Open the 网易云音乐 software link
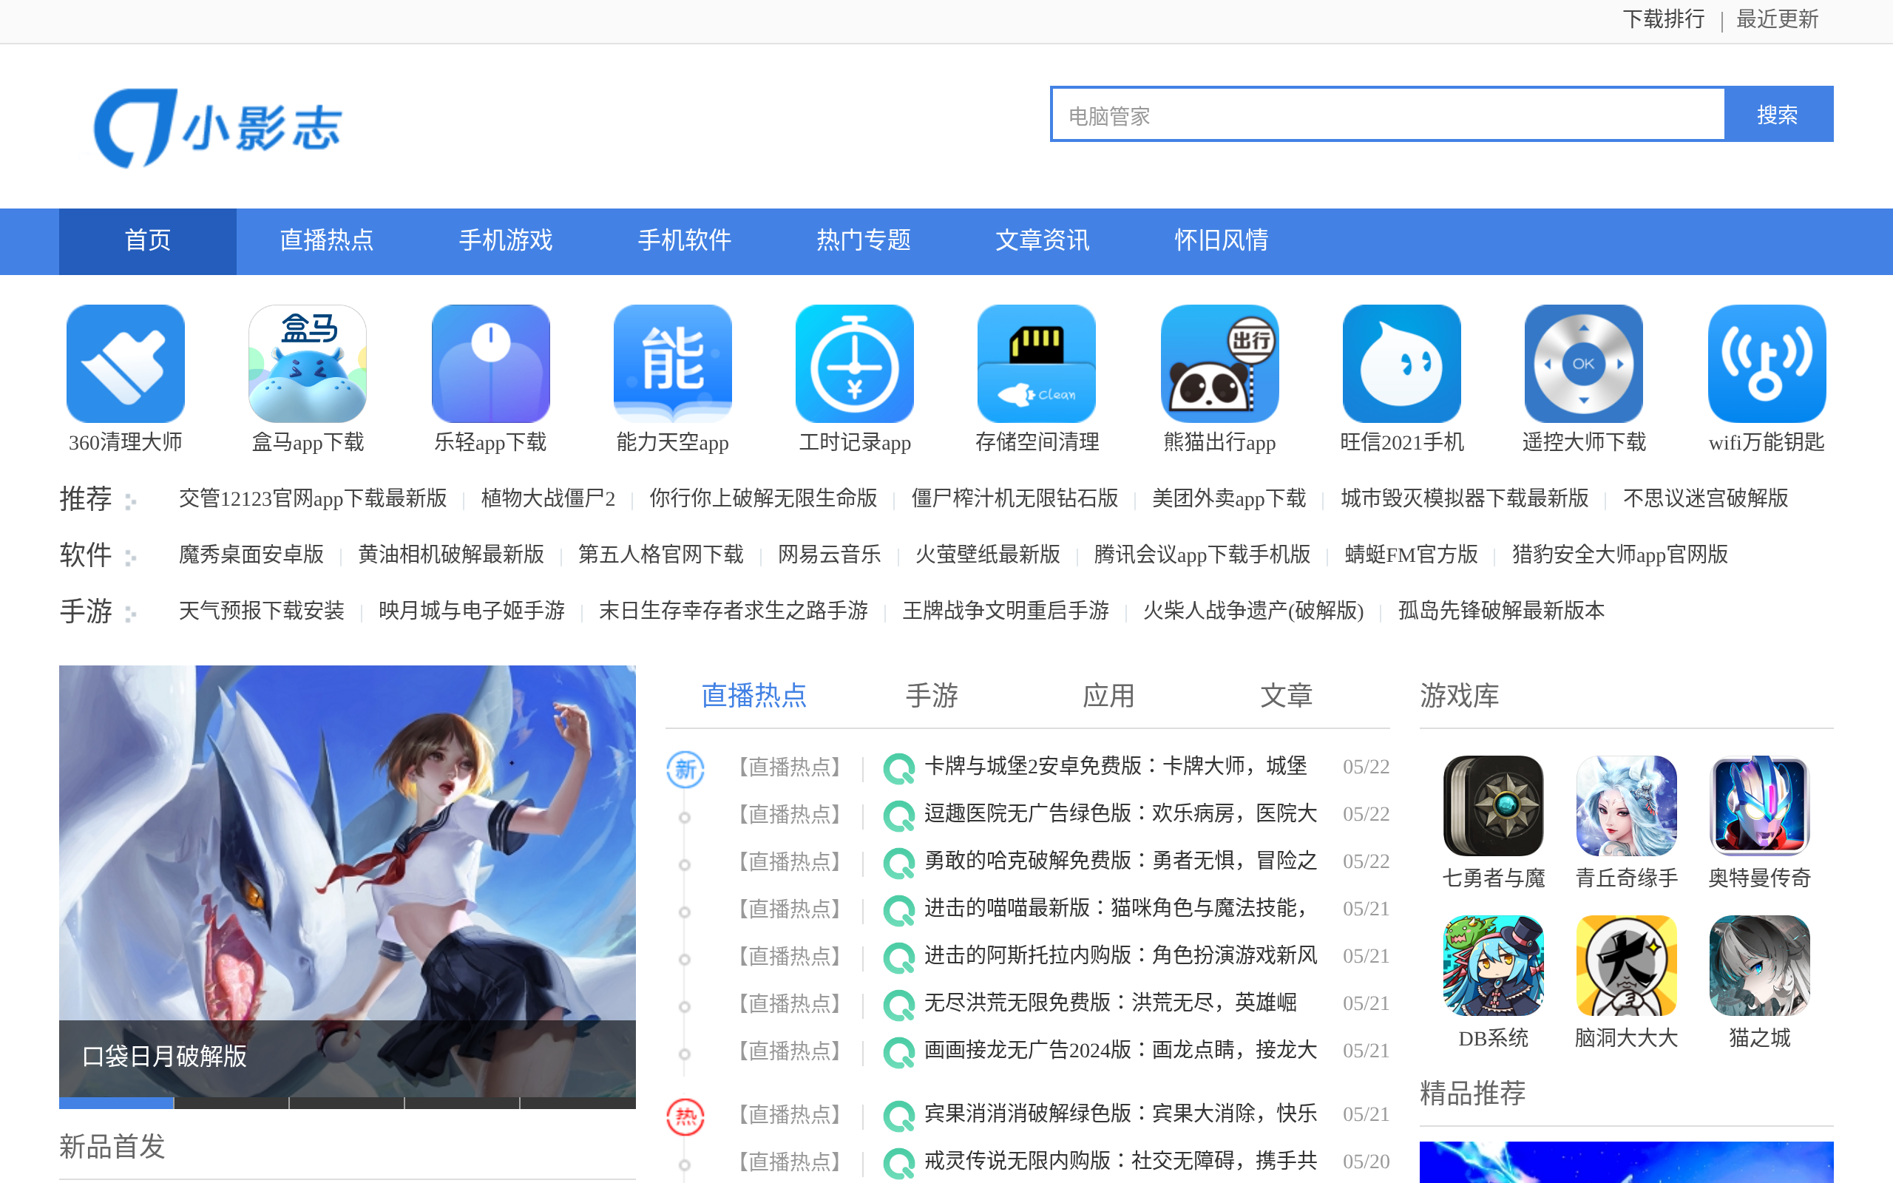The image size is (1893, 1183). click(x=829, y=555)
